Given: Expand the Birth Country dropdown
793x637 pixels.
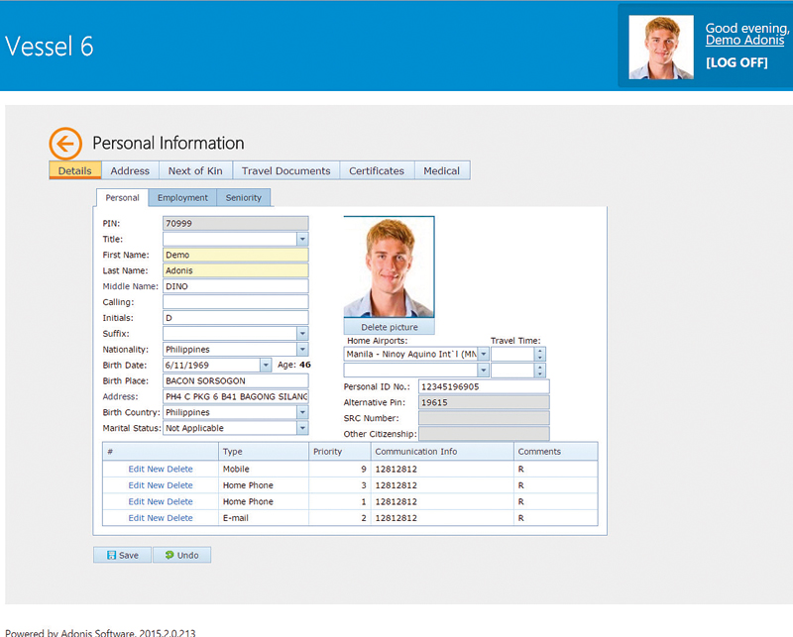Looking at the screenshot, I should pos(302,412).
